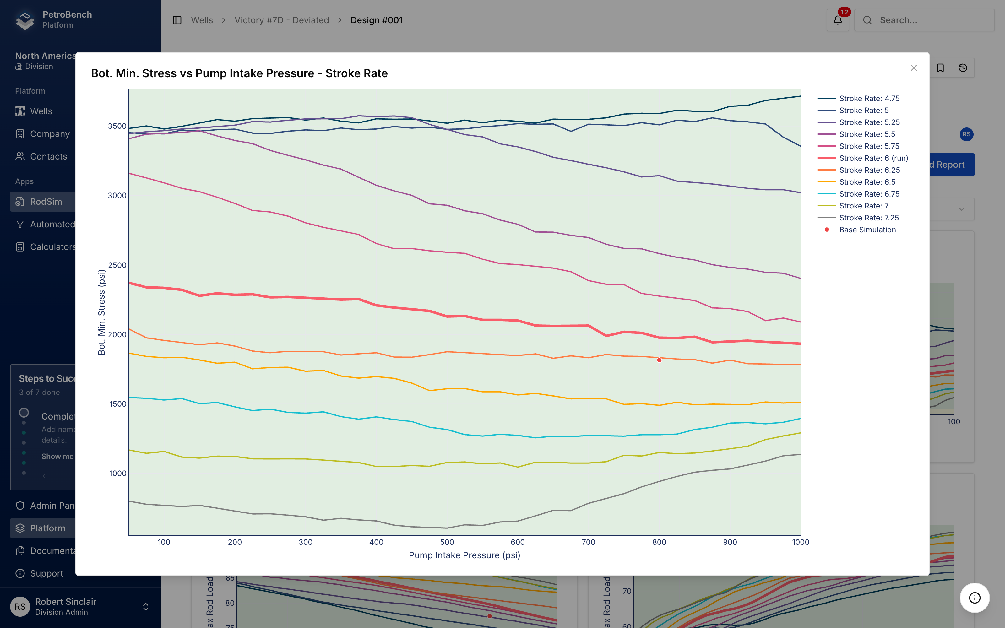The image size is (1005, 628).
Task: Toggle Stroke Rate: 6.5 legend swatch
Action: (x=826, y=182)
